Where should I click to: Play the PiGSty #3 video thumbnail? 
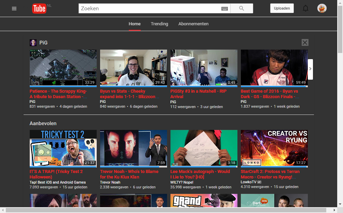click(x=204, y=68)
